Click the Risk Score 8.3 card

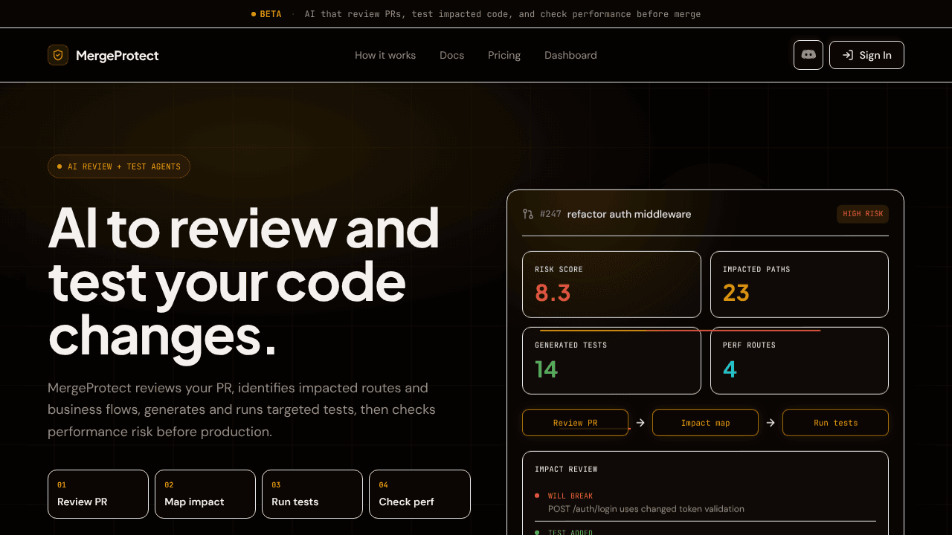[611, 285]
